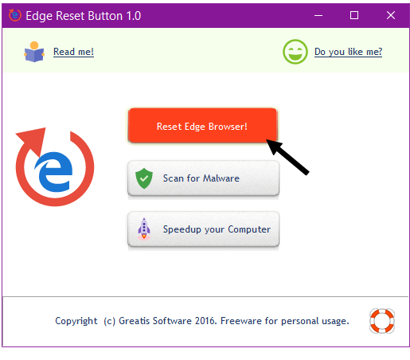The width and height of the screenshot is (410, 360).
Task: Minimize the Edge Reset Button window
Action: [x=318, y=15]
